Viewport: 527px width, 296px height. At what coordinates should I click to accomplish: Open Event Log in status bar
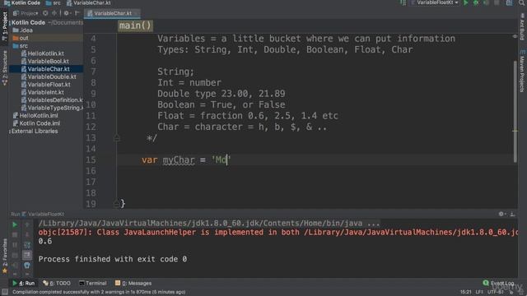(498, 283)
